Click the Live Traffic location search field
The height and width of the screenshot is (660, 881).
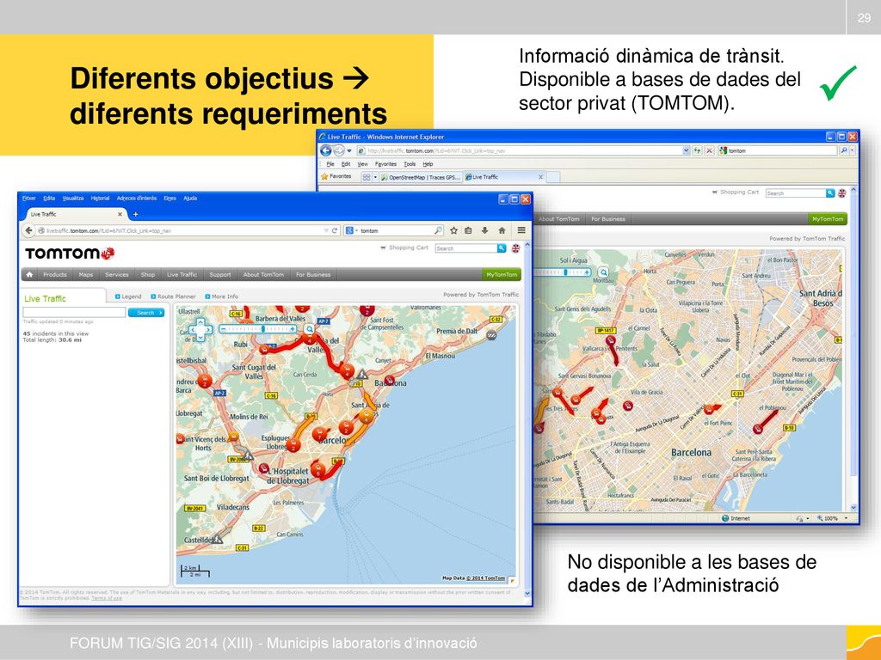pos(74,313)
